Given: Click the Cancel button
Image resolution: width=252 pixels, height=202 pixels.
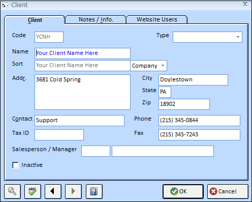Looking at the screenshot, I should click(228, 191).
